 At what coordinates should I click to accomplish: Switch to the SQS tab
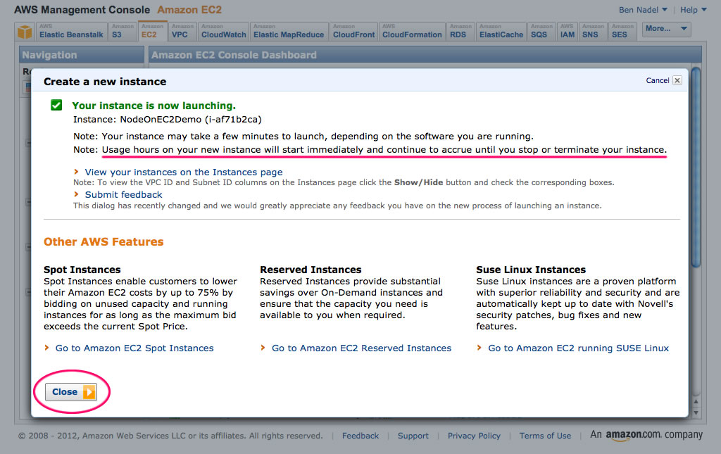[541, 31]
